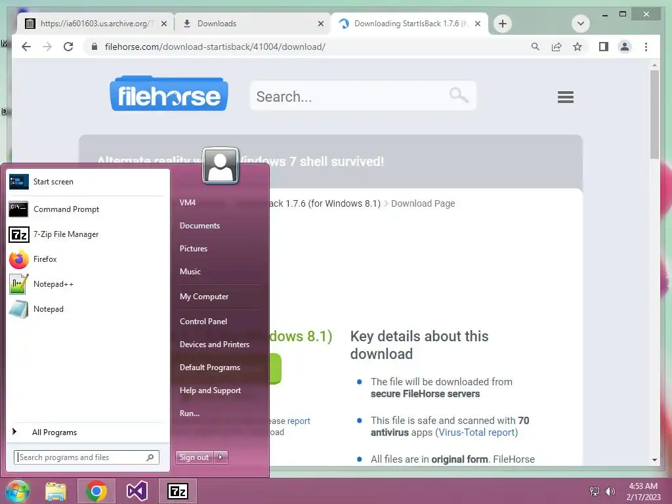672x504 pixels.
Task: Open Default Programs
Action: [x=209, y=367]
